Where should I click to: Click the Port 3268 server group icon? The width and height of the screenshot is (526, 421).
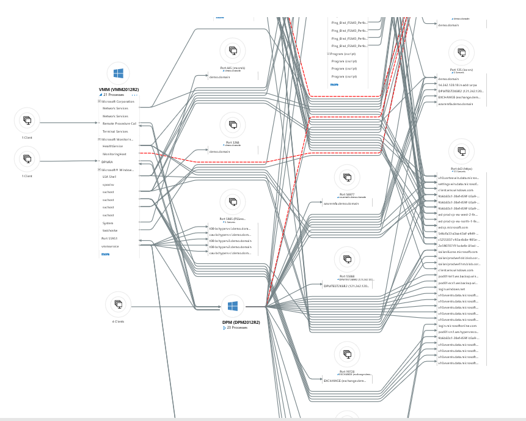(x=232, y=125)
